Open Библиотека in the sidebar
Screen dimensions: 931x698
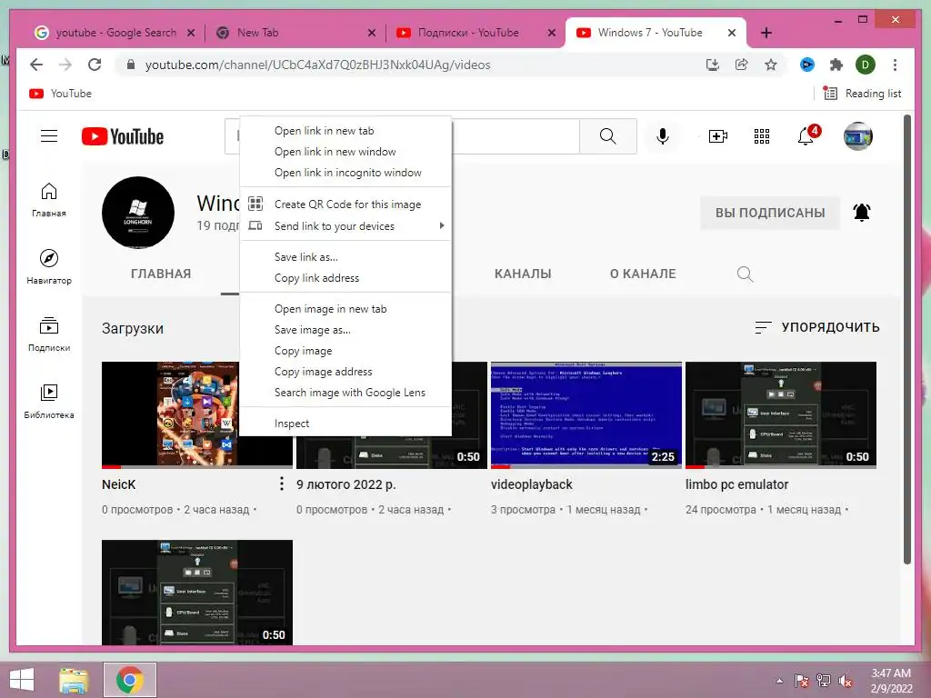(x=49, y=401)
